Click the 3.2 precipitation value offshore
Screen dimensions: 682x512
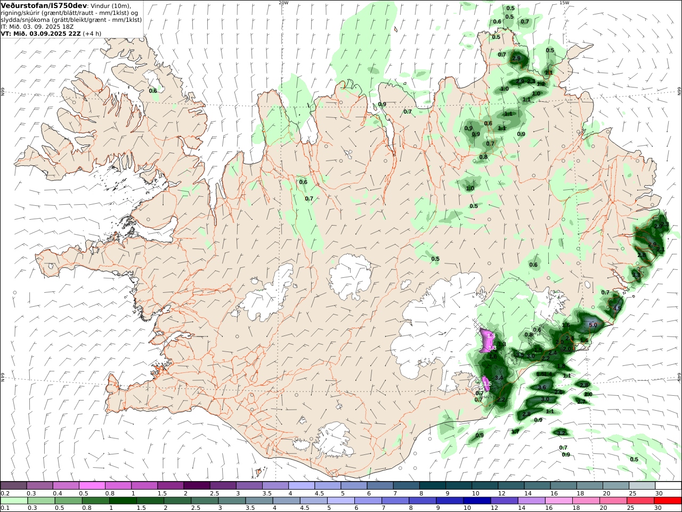coord(561,433)
